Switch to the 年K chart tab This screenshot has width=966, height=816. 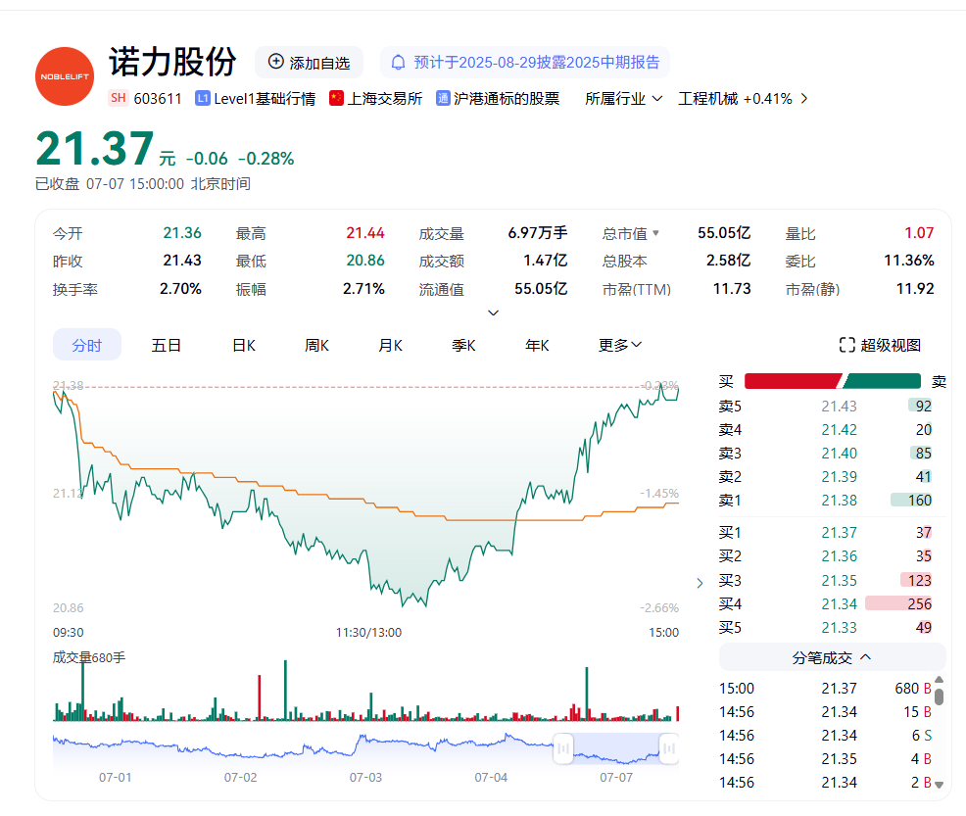[537, 345]
